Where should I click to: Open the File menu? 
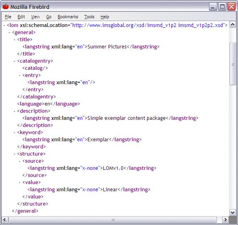point(8,17)
